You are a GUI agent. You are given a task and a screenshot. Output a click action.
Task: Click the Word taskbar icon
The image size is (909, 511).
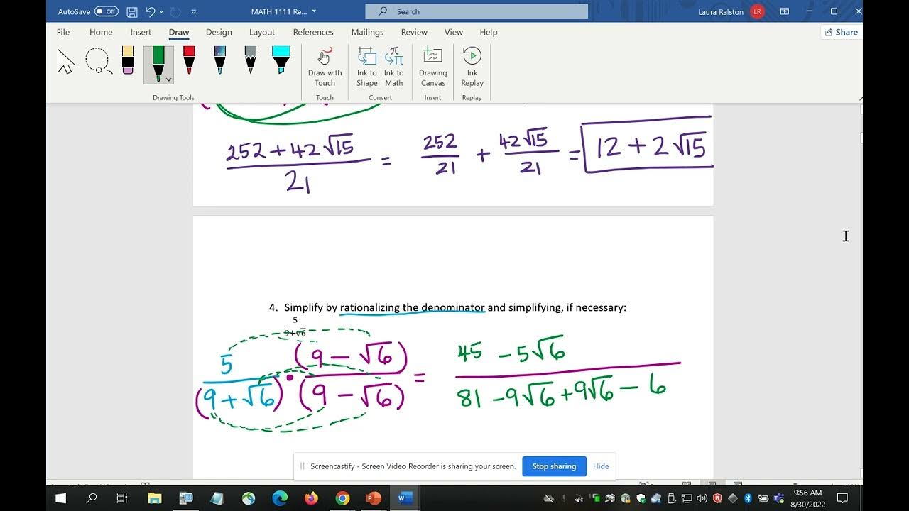(405, 498)
